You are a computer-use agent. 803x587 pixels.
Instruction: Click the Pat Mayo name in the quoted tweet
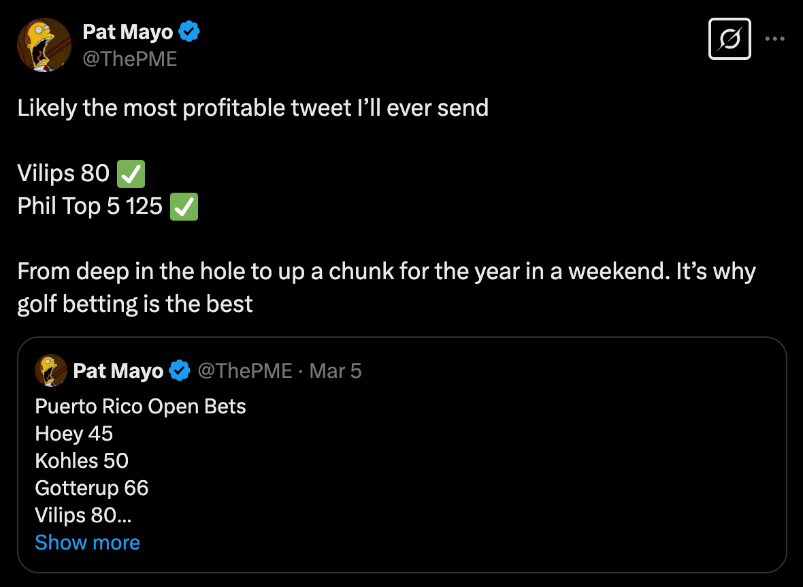(x=118, y=371)
